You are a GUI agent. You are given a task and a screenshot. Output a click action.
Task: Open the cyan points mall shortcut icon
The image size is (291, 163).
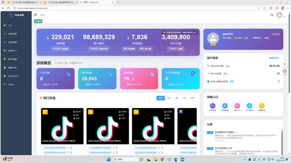click(x=249, y=106)
